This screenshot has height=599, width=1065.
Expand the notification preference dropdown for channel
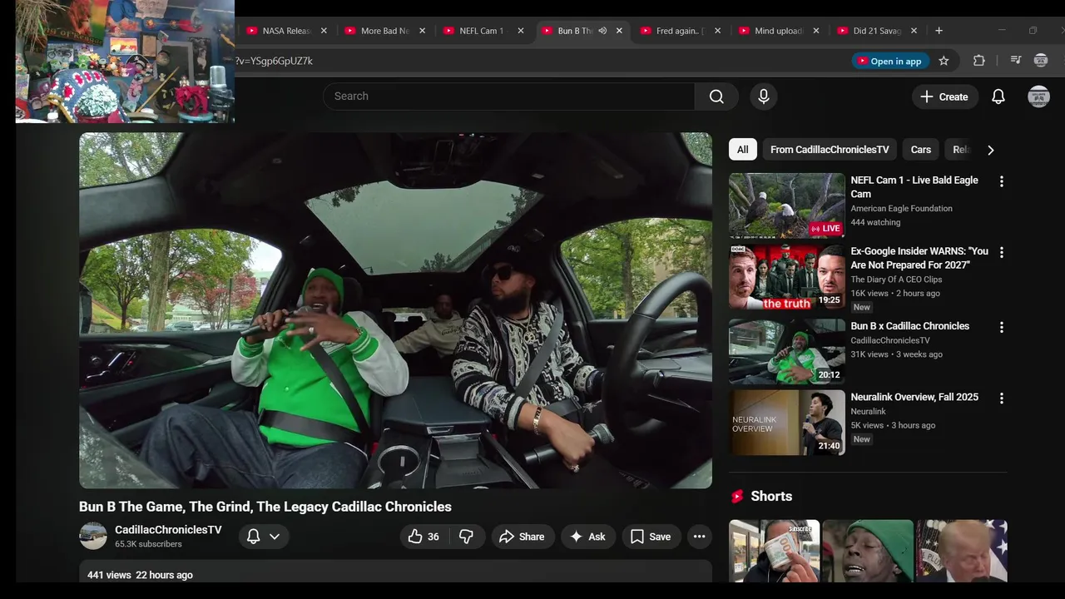click(265, 537)
